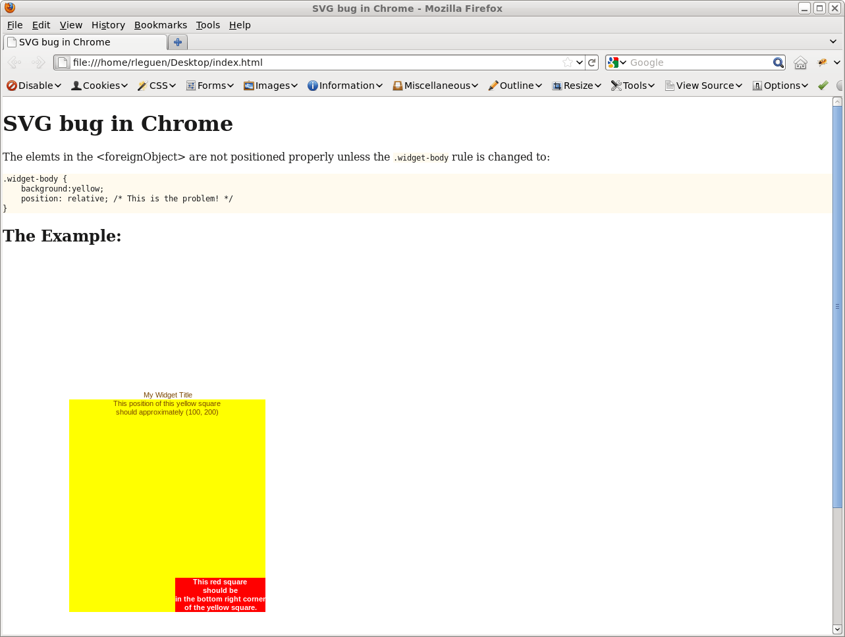This screenshot has height=637, width=845.
Task: Click the position: relative code line
Action: coord(126,199)
